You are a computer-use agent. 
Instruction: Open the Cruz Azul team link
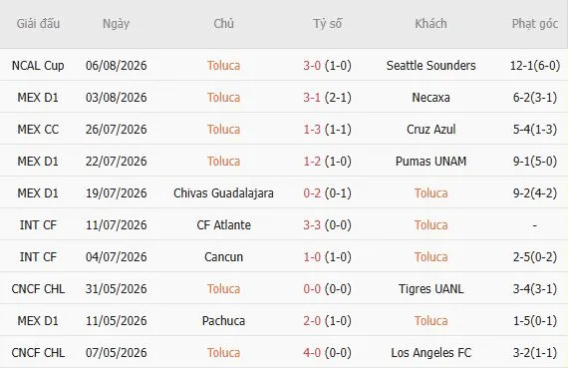click(x=430, y=130)
